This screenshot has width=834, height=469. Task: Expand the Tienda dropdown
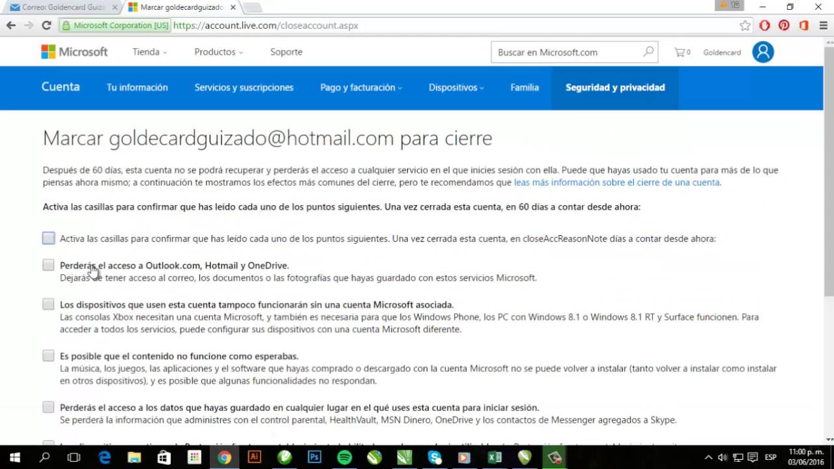click(x=150, y=52)
